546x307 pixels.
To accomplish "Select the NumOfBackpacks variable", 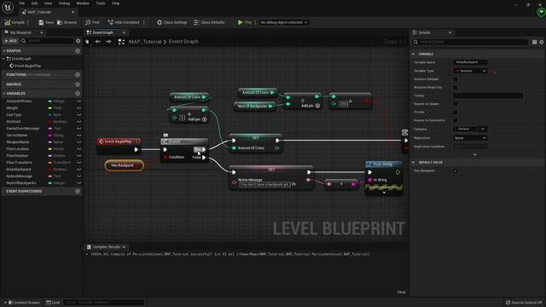I will pos(20,182).
